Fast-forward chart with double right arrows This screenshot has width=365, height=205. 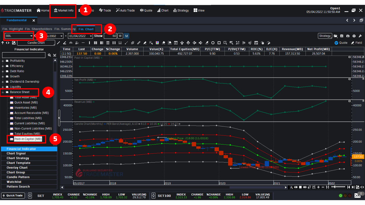click(x=305, y=187)
